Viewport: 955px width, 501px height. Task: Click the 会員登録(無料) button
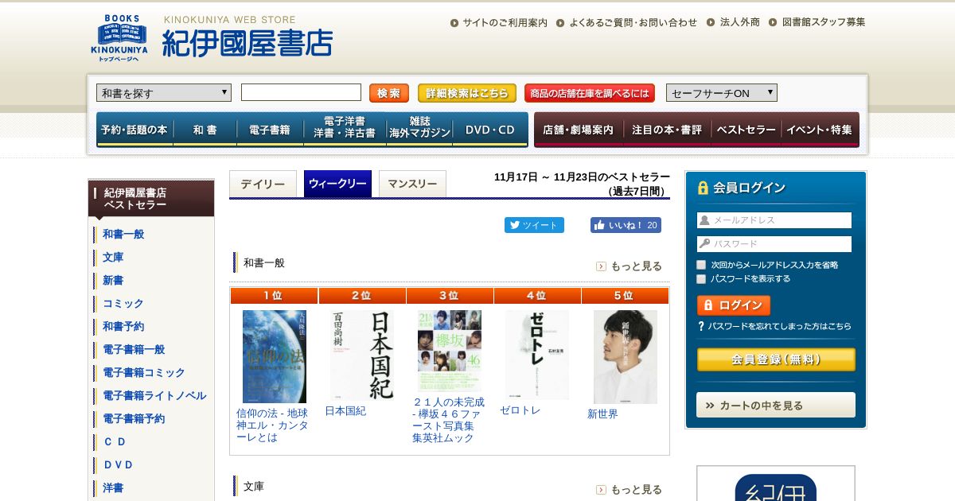click(776, 359)
